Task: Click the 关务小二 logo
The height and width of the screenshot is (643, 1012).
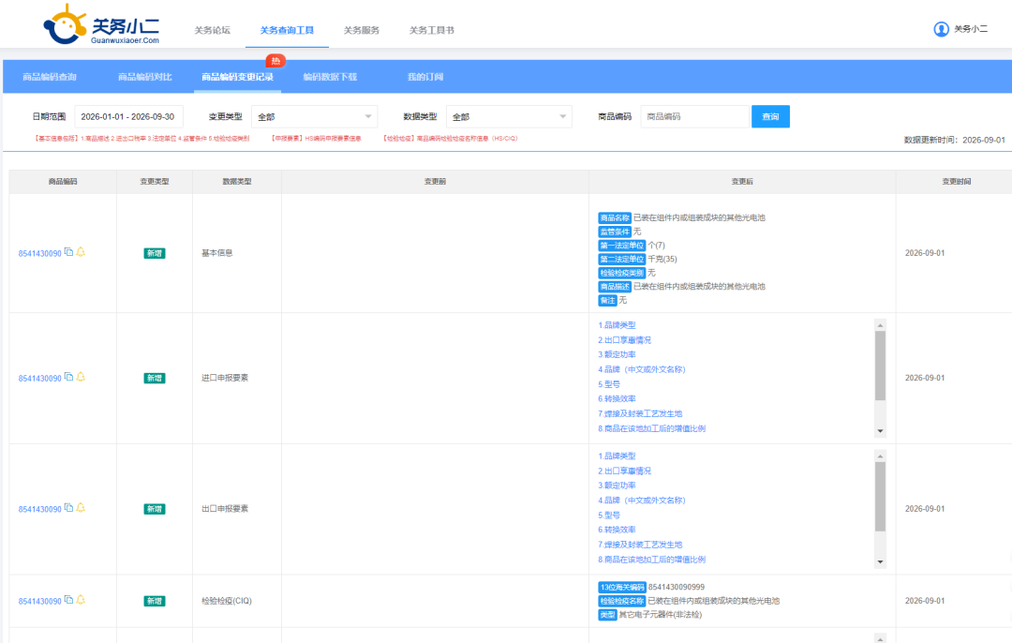Action: point(101,24)
